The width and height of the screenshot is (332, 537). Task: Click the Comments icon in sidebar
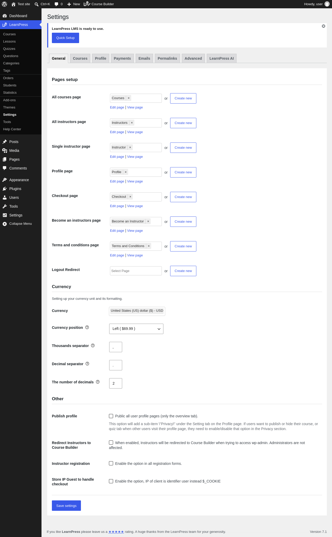pos(5,168)
